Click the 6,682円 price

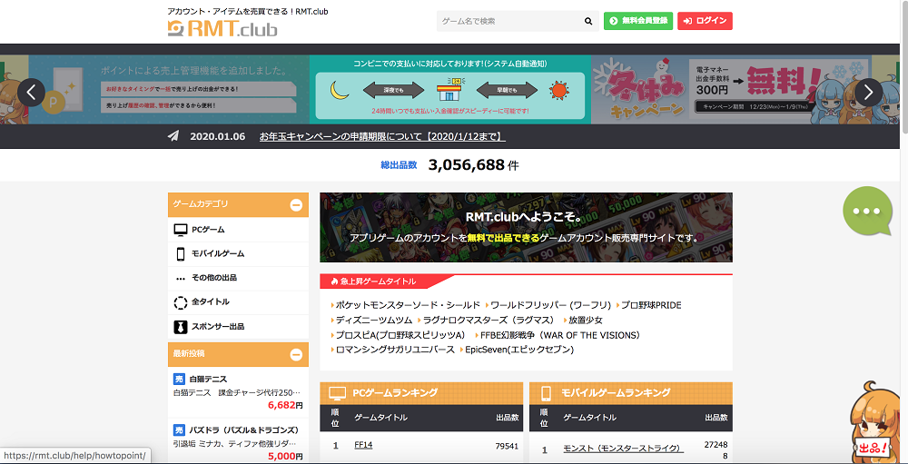(285, 406)
